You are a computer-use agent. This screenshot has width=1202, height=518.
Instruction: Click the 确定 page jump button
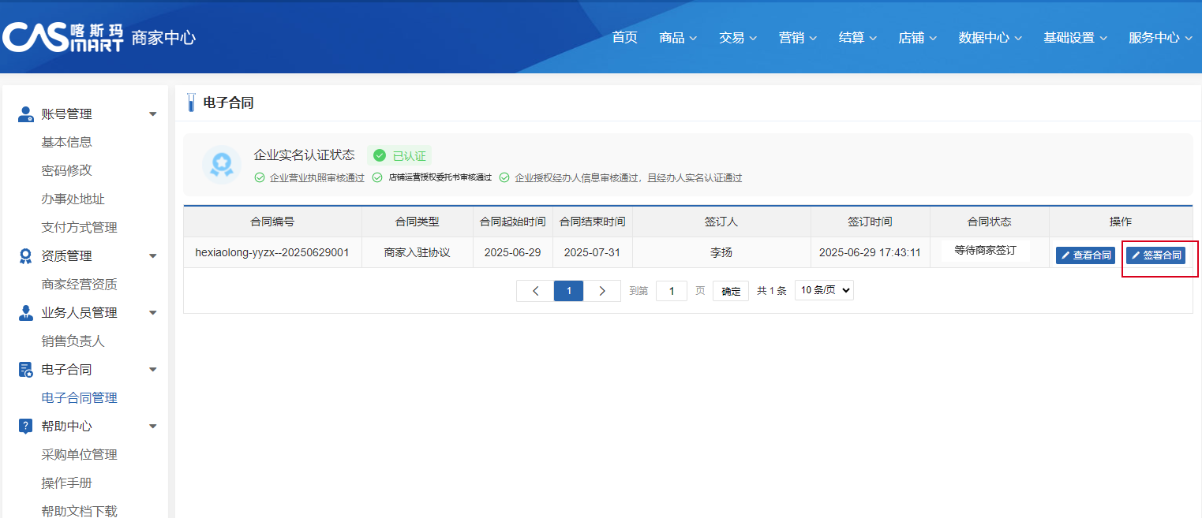(731, 291)
